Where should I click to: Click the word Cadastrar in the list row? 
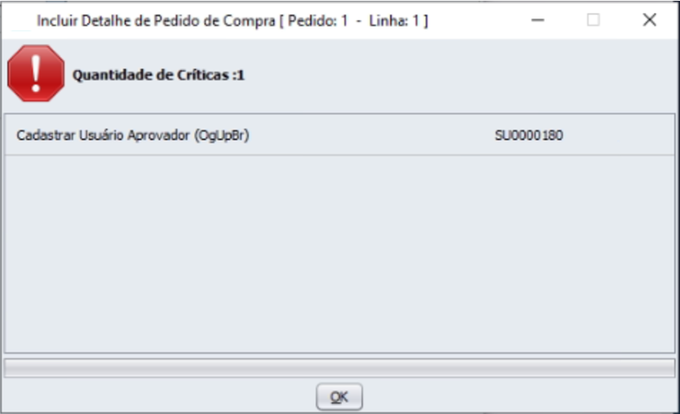(45, 135)
